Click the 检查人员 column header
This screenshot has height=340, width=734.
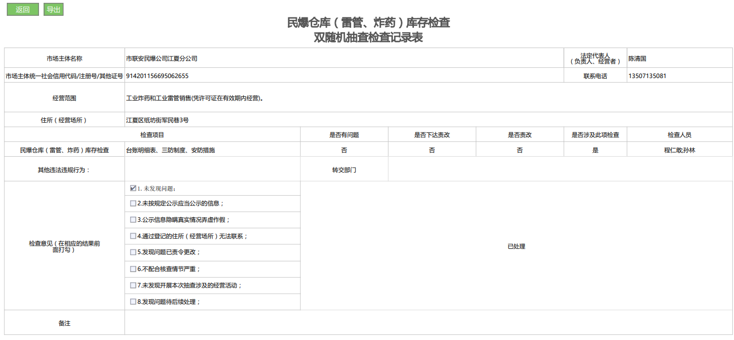pyautogui.click(x=680, y=135)
